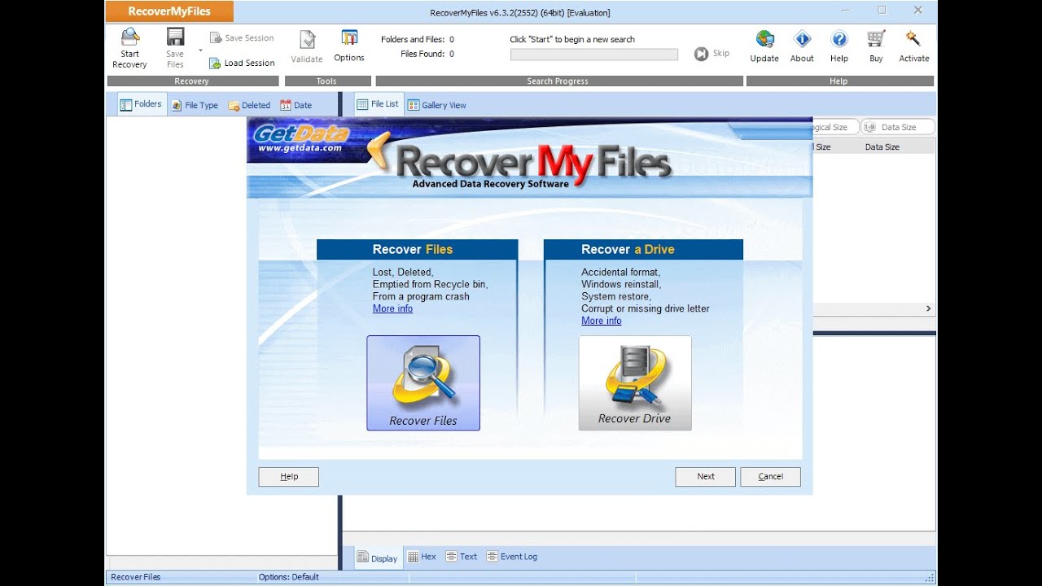1042x586 pixels.
Task: Click Load Session in the toolbar
Action: click(x=242, y=63)
